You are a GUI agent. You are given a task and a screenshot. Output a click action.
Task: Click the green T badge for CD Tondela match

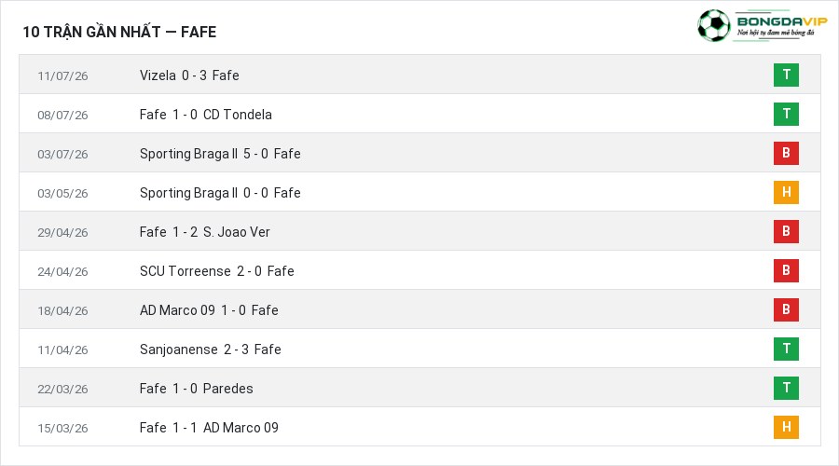786,114
